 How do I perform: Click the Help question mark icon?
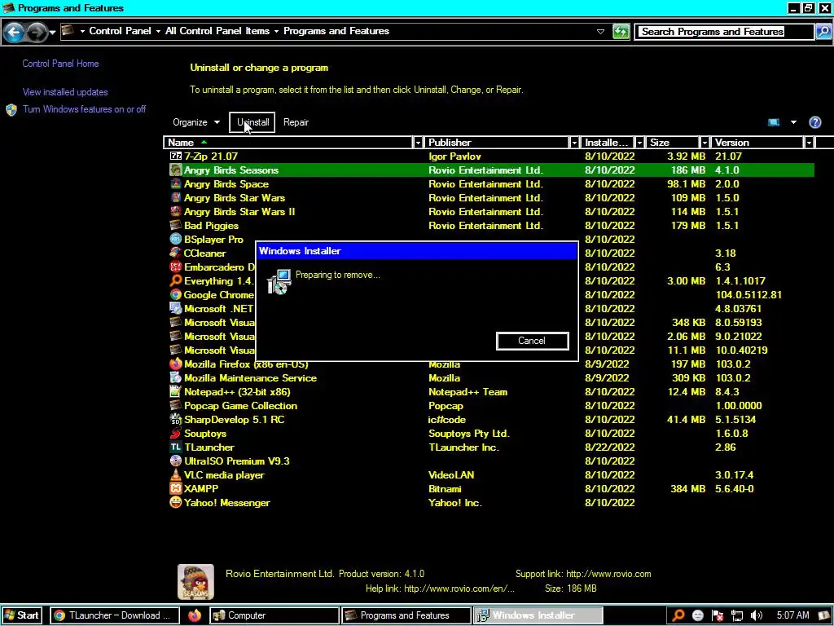point(814,122)
